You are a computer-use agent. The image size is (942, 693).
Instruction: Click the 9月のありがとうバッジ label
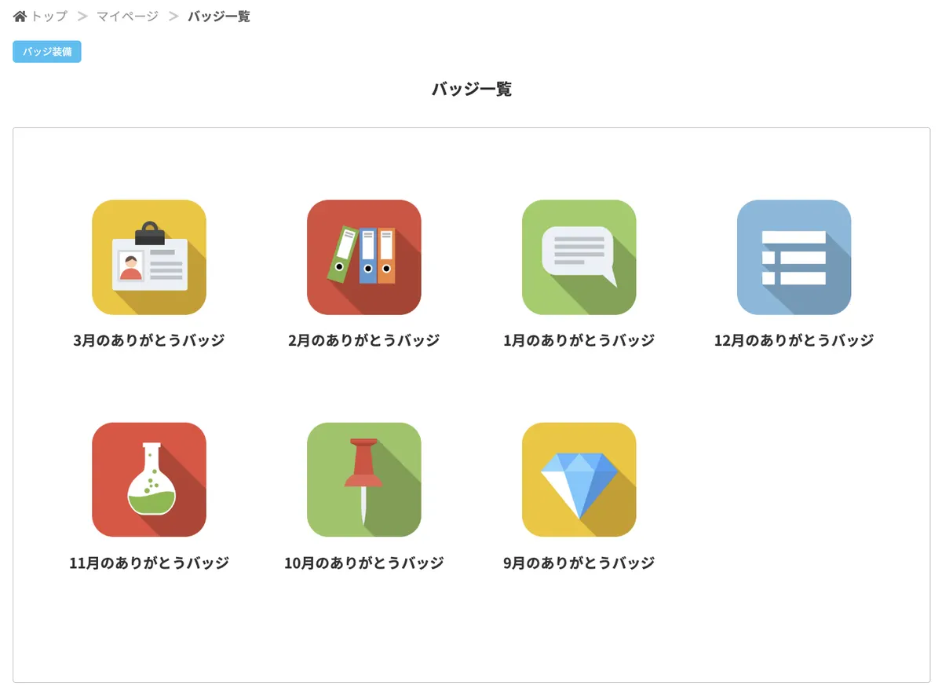(x=579, y=563)
